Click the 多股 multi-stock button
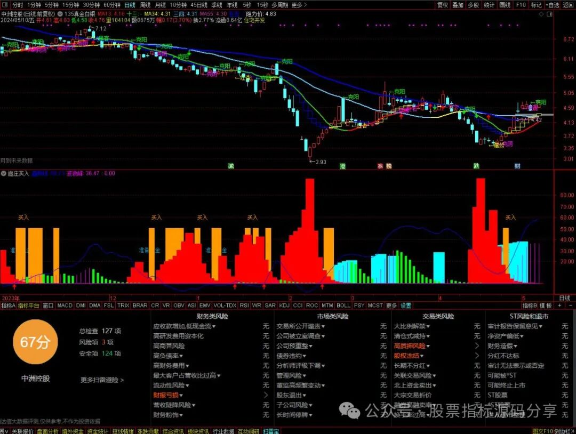The width and height of the screenshot is (576, 434). pyautogui.click(x=474, y=5)
